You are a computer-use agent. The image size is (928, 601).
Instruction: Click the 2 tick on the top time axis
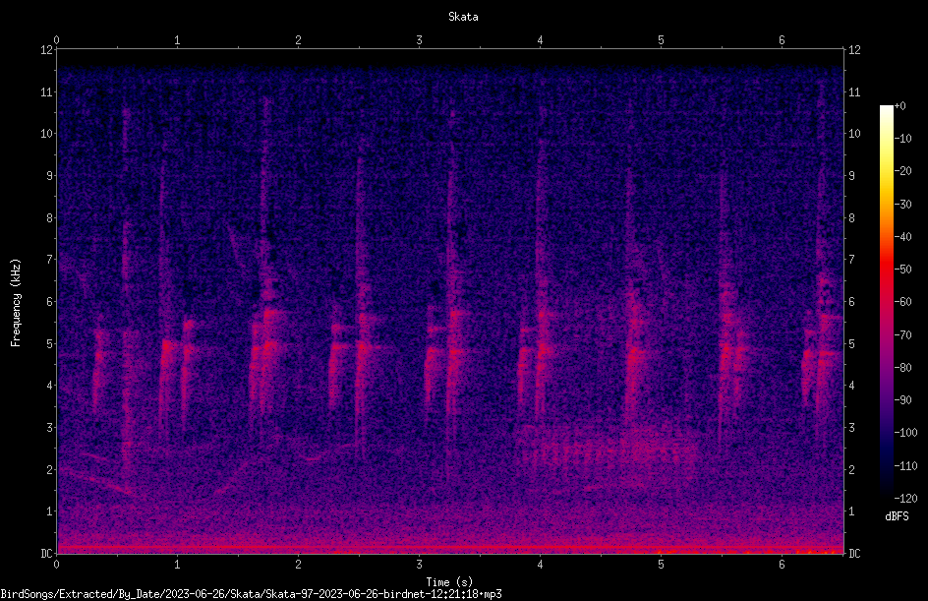[298, 40]
